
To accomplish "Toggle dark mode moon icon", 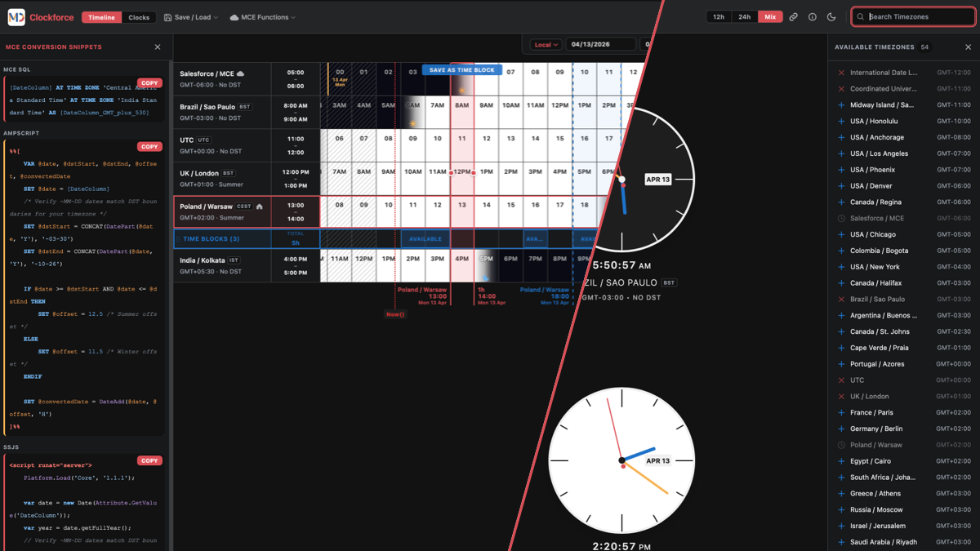I will [x=831, y=17].
